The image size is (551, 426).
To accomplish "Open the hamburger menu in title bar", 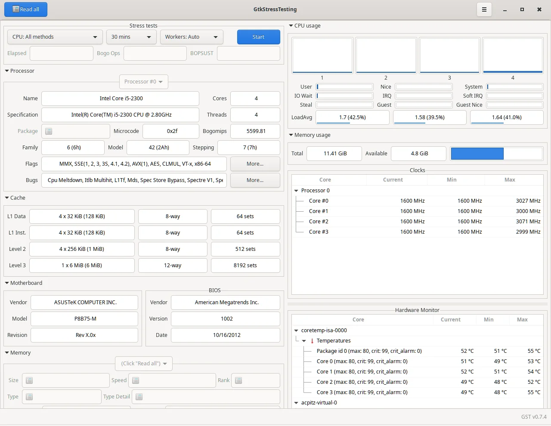I will coord(484,9).
